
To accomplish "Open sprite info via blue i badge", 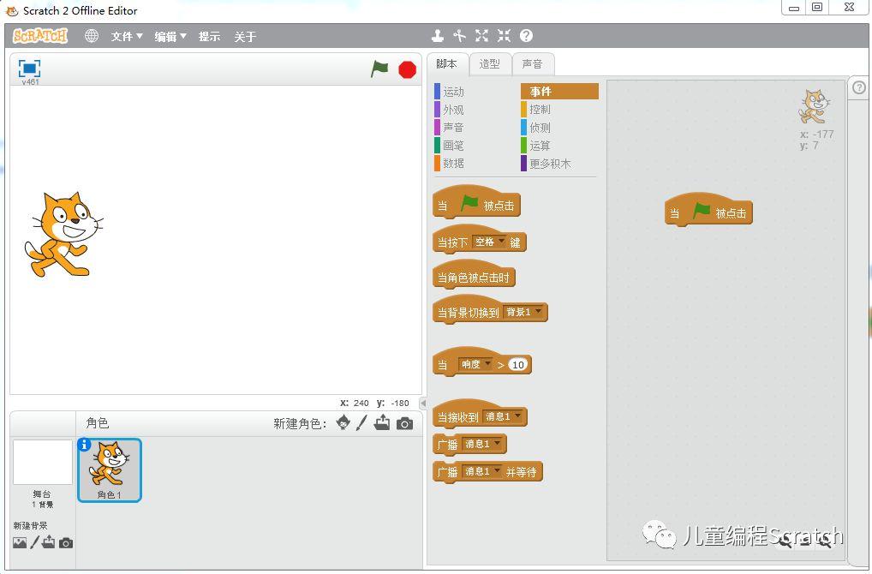I will 85,445.
